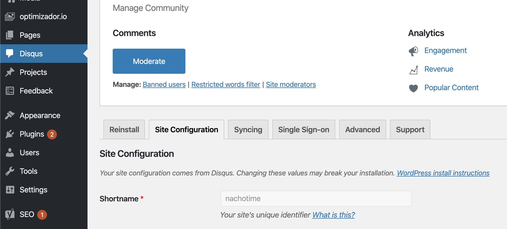Open the Support tab

tap(410, 130)
